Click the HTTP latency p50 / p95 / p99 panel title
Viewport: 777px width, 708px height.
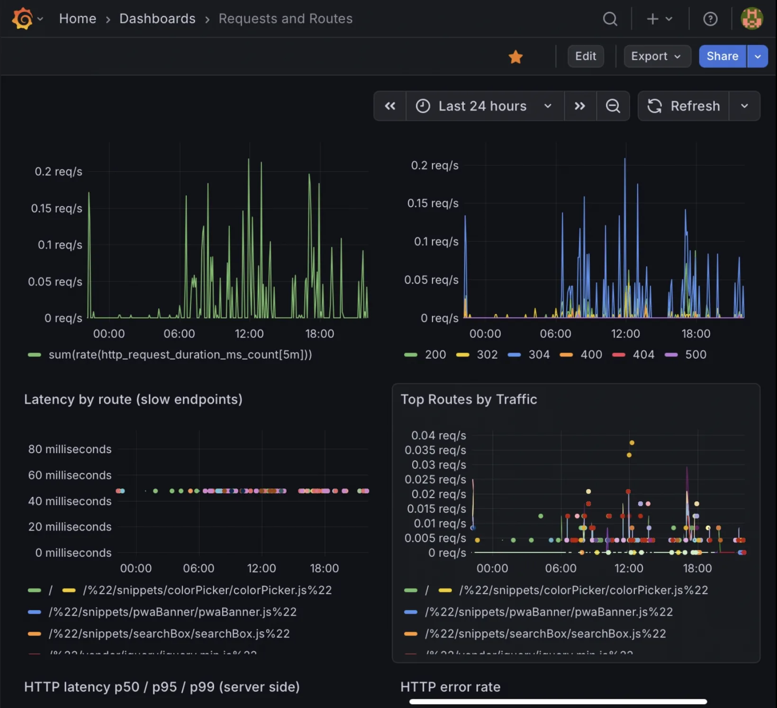click(x=162, y=687)
